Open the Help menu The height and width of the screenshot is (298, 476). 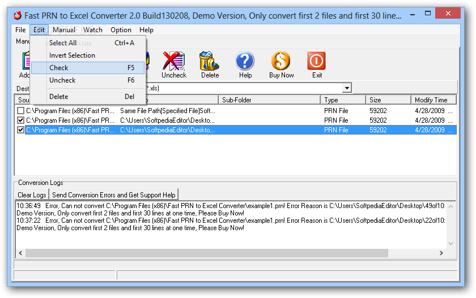point(146,30)
